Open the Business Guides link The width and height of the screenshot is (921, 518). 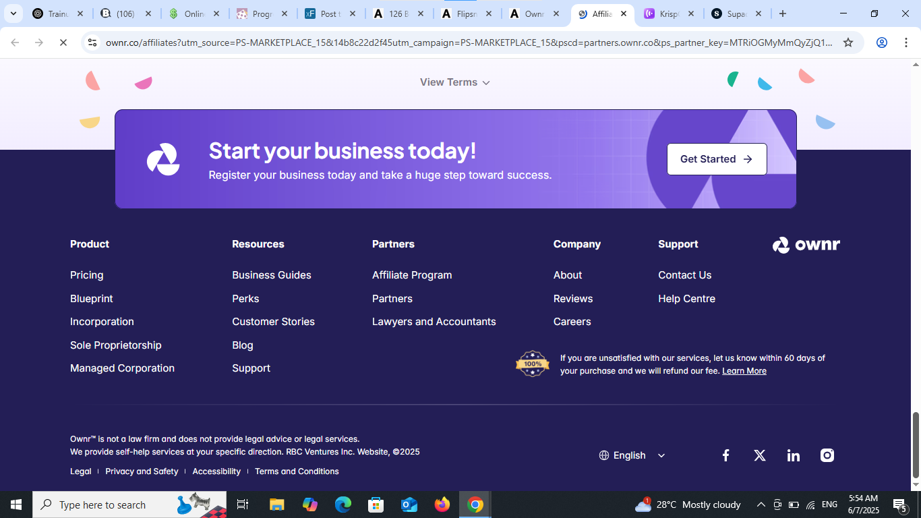click(272, 275)
